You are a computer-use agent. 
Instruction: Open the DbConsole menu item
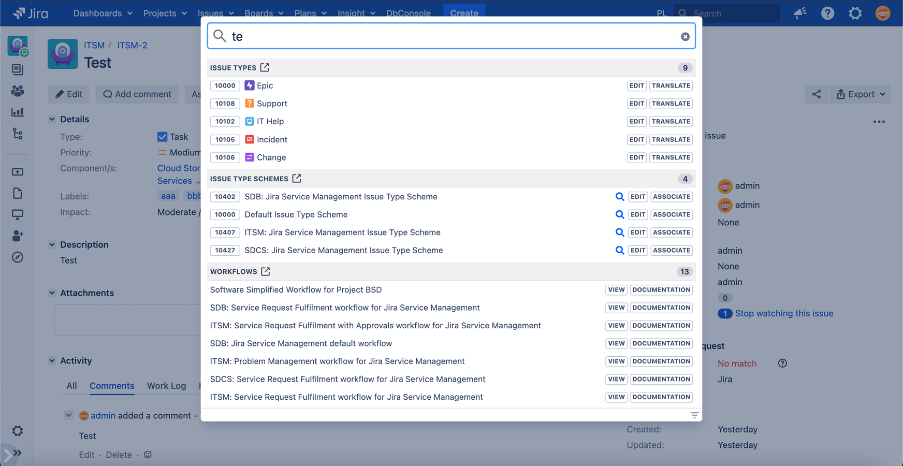point(408,13)
